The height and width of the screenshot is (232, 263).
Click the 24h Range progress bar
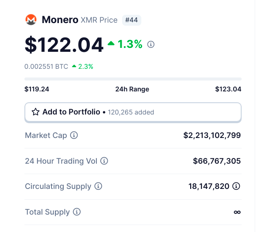[x=133, y=79]
